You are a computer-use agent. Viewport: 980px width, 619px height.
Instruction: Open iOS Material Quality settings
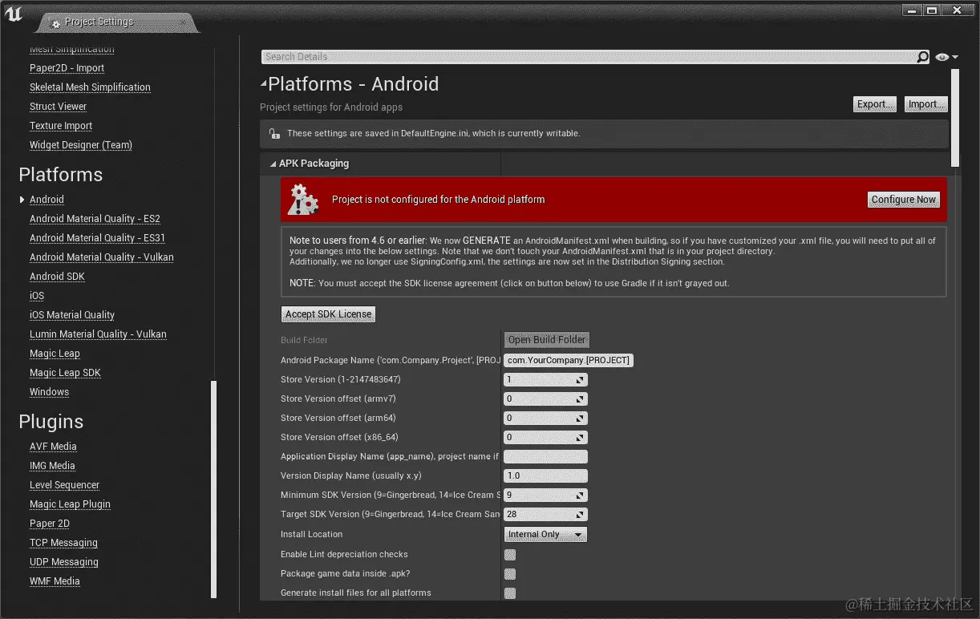click(x=72, y=315)
